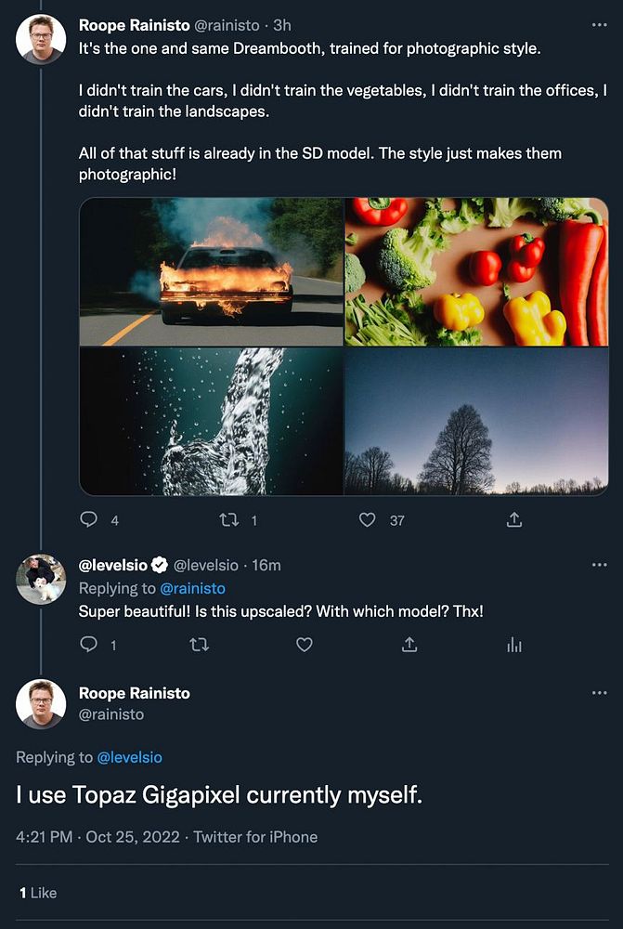View analytics for levelsio's reply
The width and height of the screenshot is (623, 929).
pos(514,644)
